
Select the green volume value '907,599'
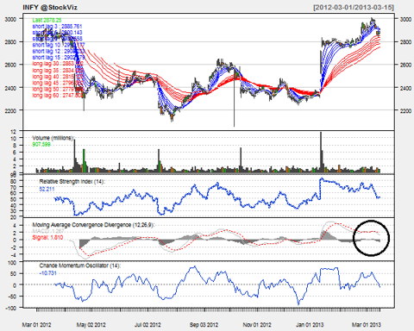(41, 144)
